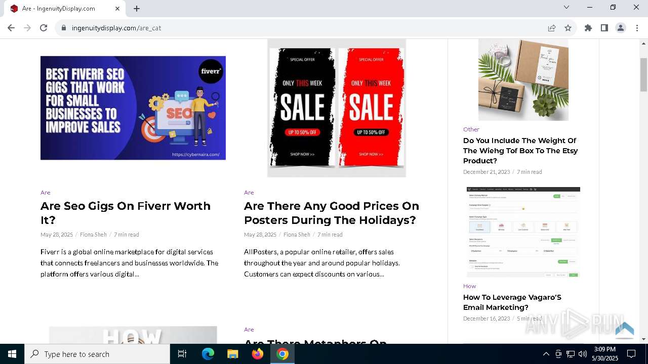Click 'May 28, 2025' date under the Fiverr article

click(x=57, y=235)
